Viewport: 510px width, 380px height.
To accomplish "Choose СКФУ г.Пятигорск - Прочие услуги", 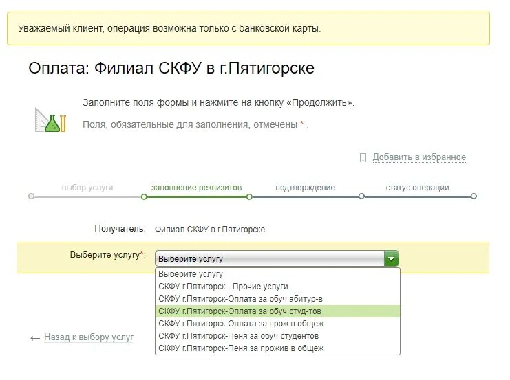I will [x=277, y=287].
